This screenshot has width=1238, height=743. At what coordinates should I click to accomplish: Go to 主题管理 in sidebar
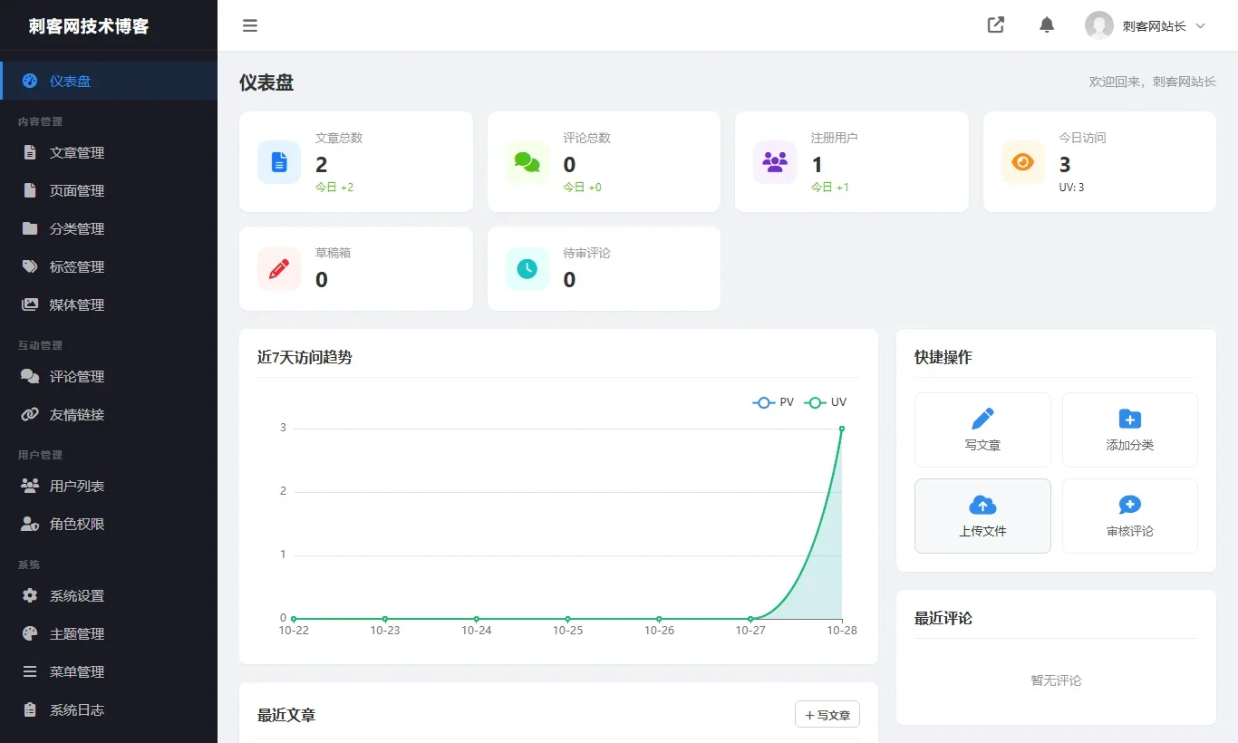[109, 634]
